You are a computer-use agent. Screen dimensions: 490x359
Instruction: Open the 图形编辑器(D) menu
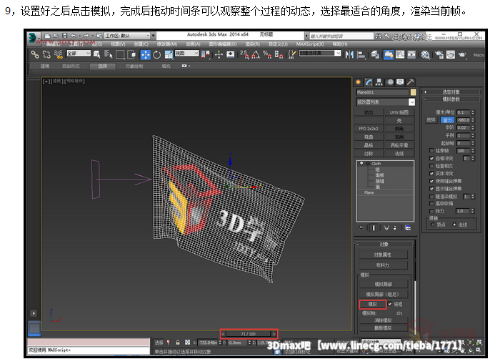223,44
